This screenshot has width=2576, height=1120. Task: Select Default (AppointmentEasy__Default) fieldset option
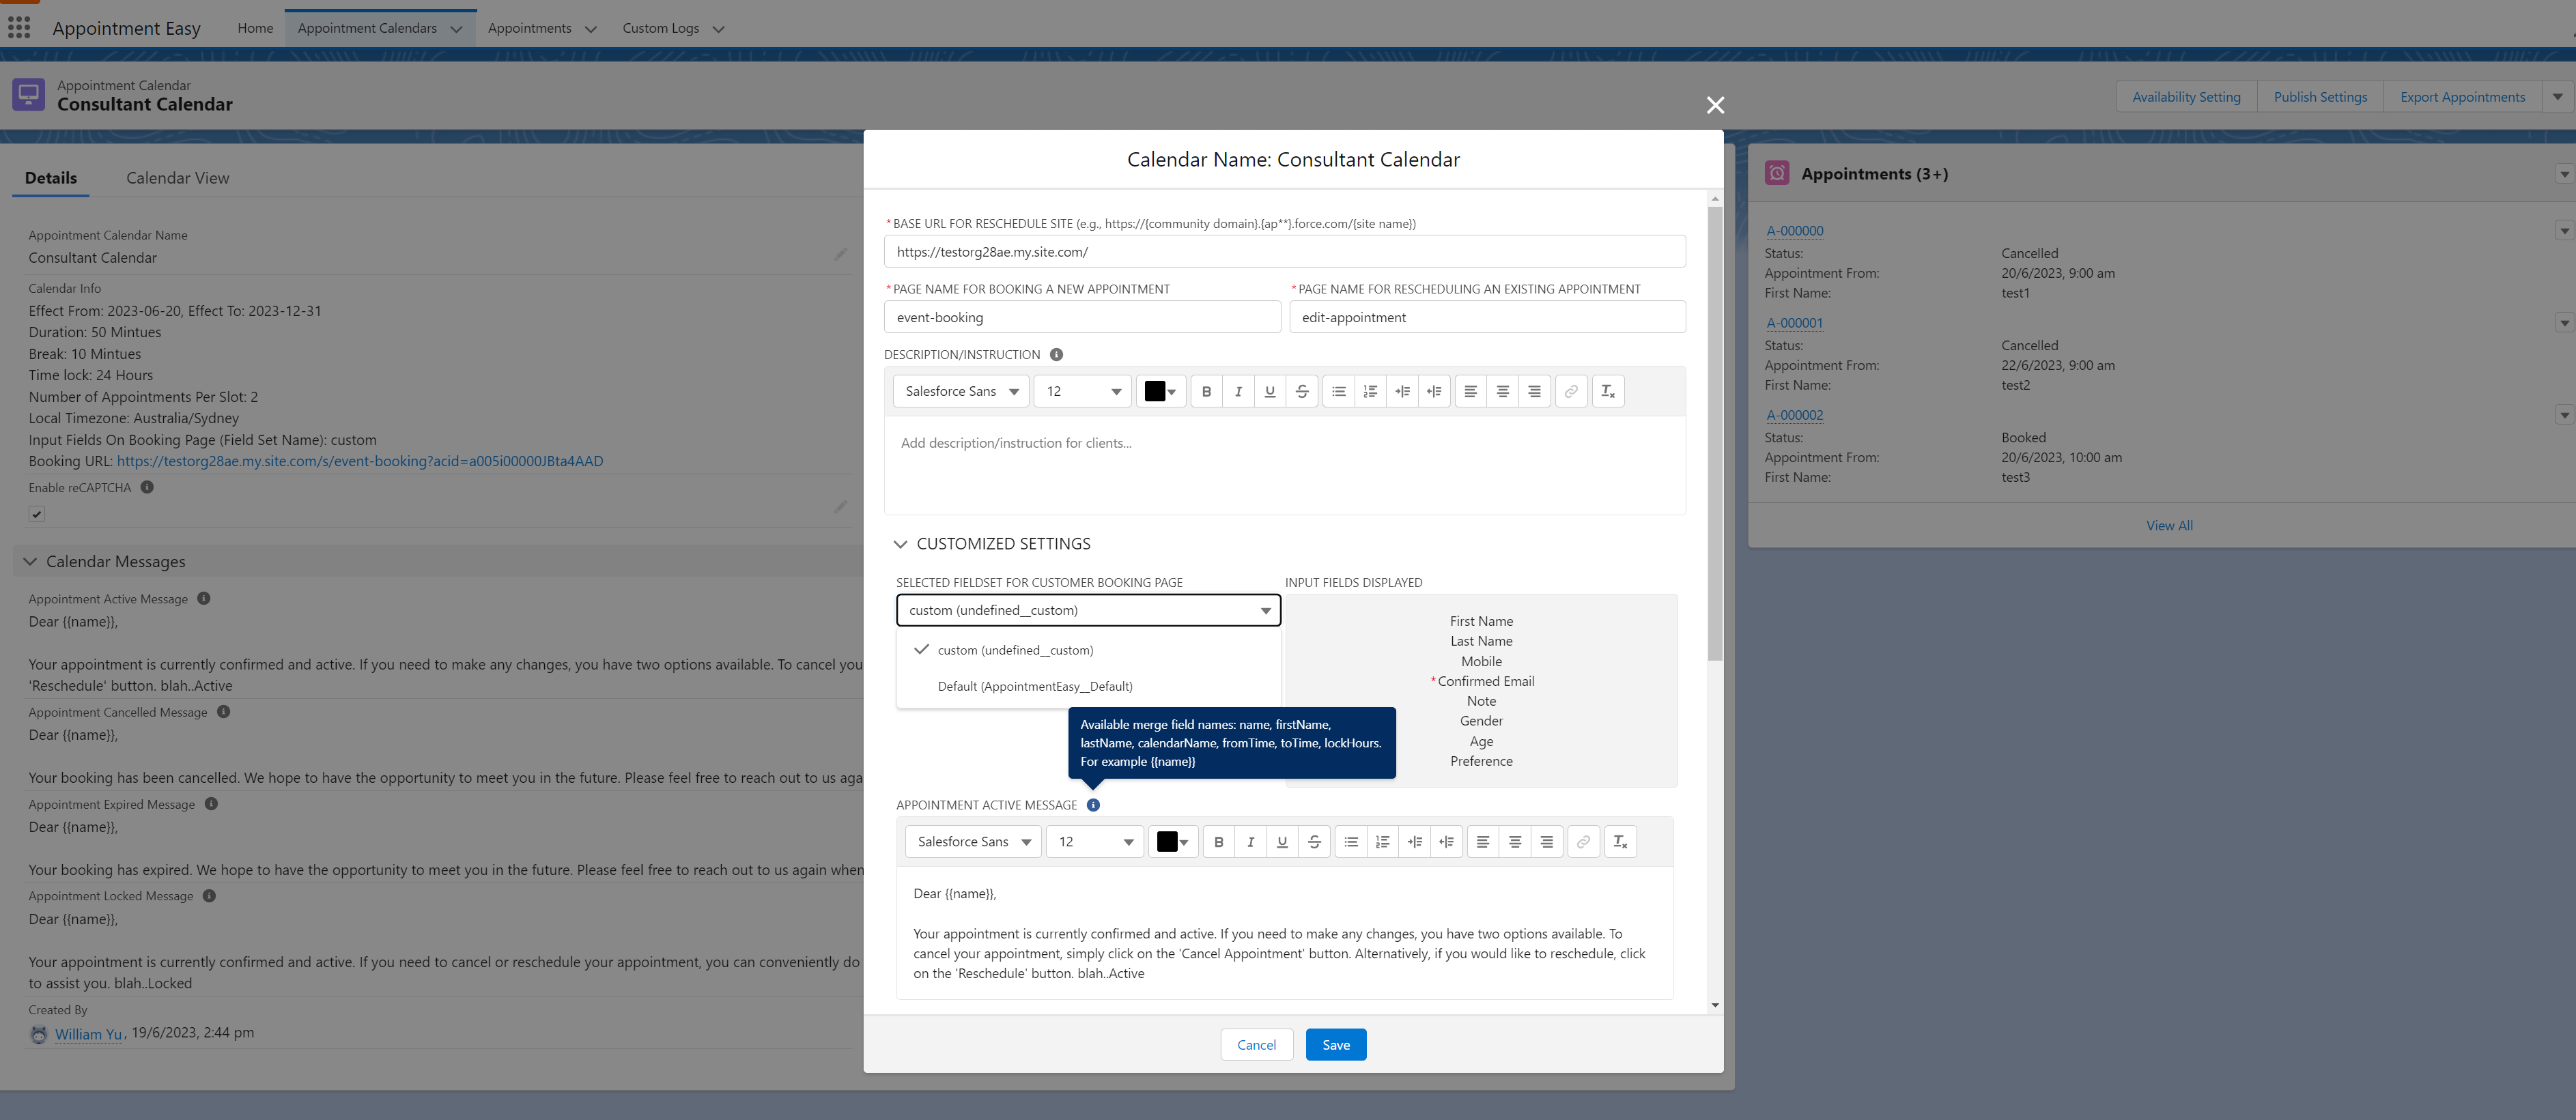point(1034,686)
